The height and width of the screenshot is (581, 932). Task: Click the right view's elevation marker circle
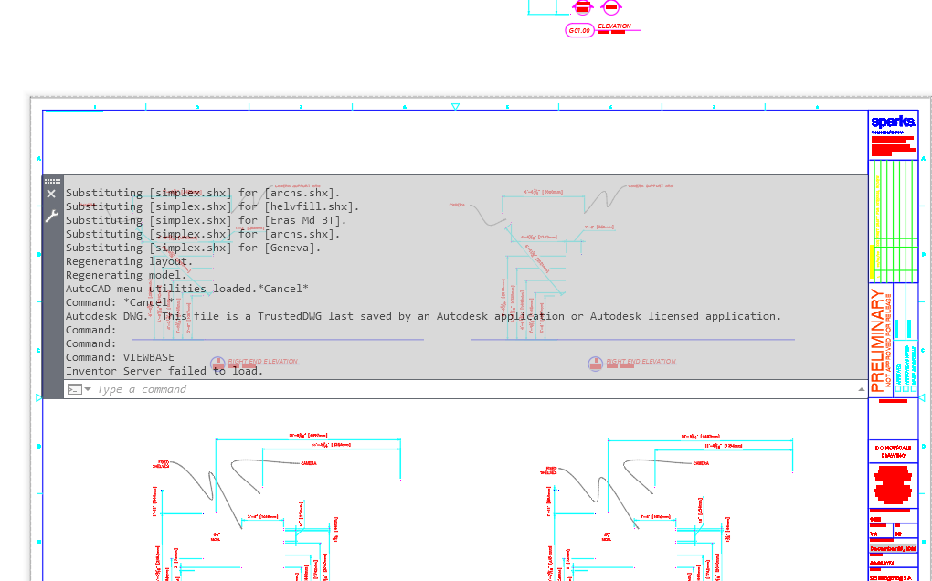(x=596, y=363)
